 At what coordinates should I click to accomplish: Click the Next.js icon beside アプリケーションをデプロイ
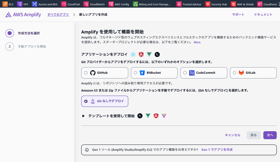157,54
